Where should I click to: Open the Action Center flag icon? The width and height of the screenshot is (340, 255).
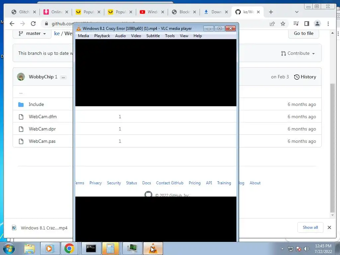[x=298, y=249]
